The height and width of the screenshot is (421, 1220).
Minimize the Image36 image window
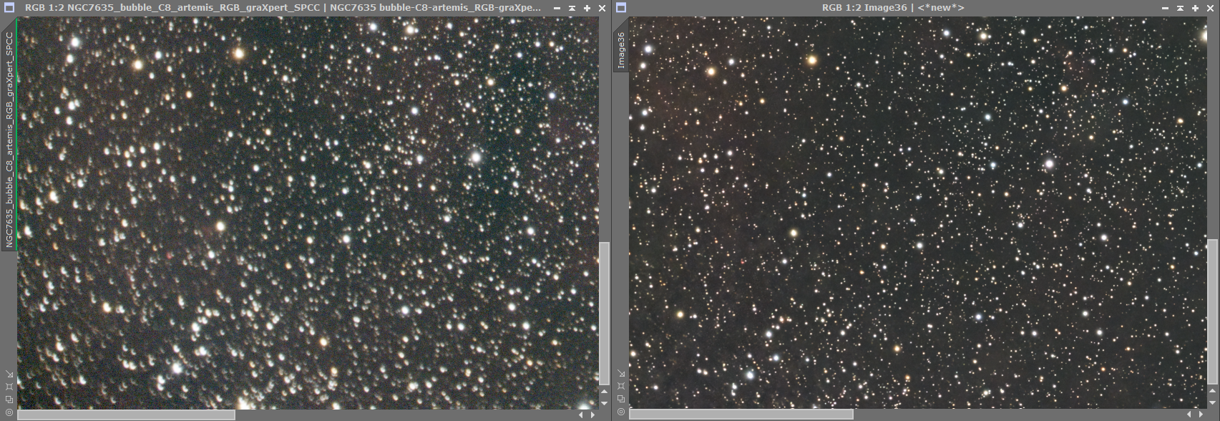1165,8
